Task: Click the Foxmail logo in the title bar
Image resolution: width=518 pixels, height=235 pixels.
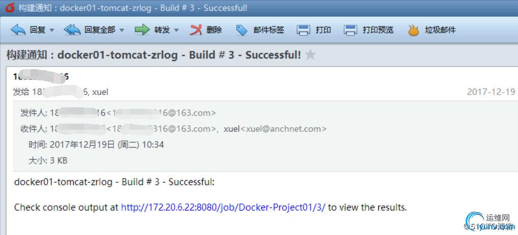Action: (10, 7)
